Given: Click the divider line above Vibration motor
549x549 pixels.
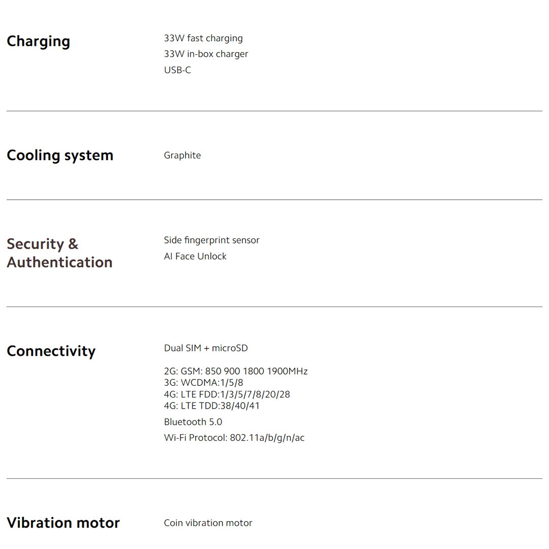Looking at the screenshot, I should tap(274, 478).
